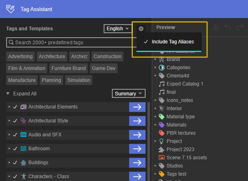This screenshot has height=181, width=248.
Task: Toggle the Buildings checkmark
Action: [15, 163]
